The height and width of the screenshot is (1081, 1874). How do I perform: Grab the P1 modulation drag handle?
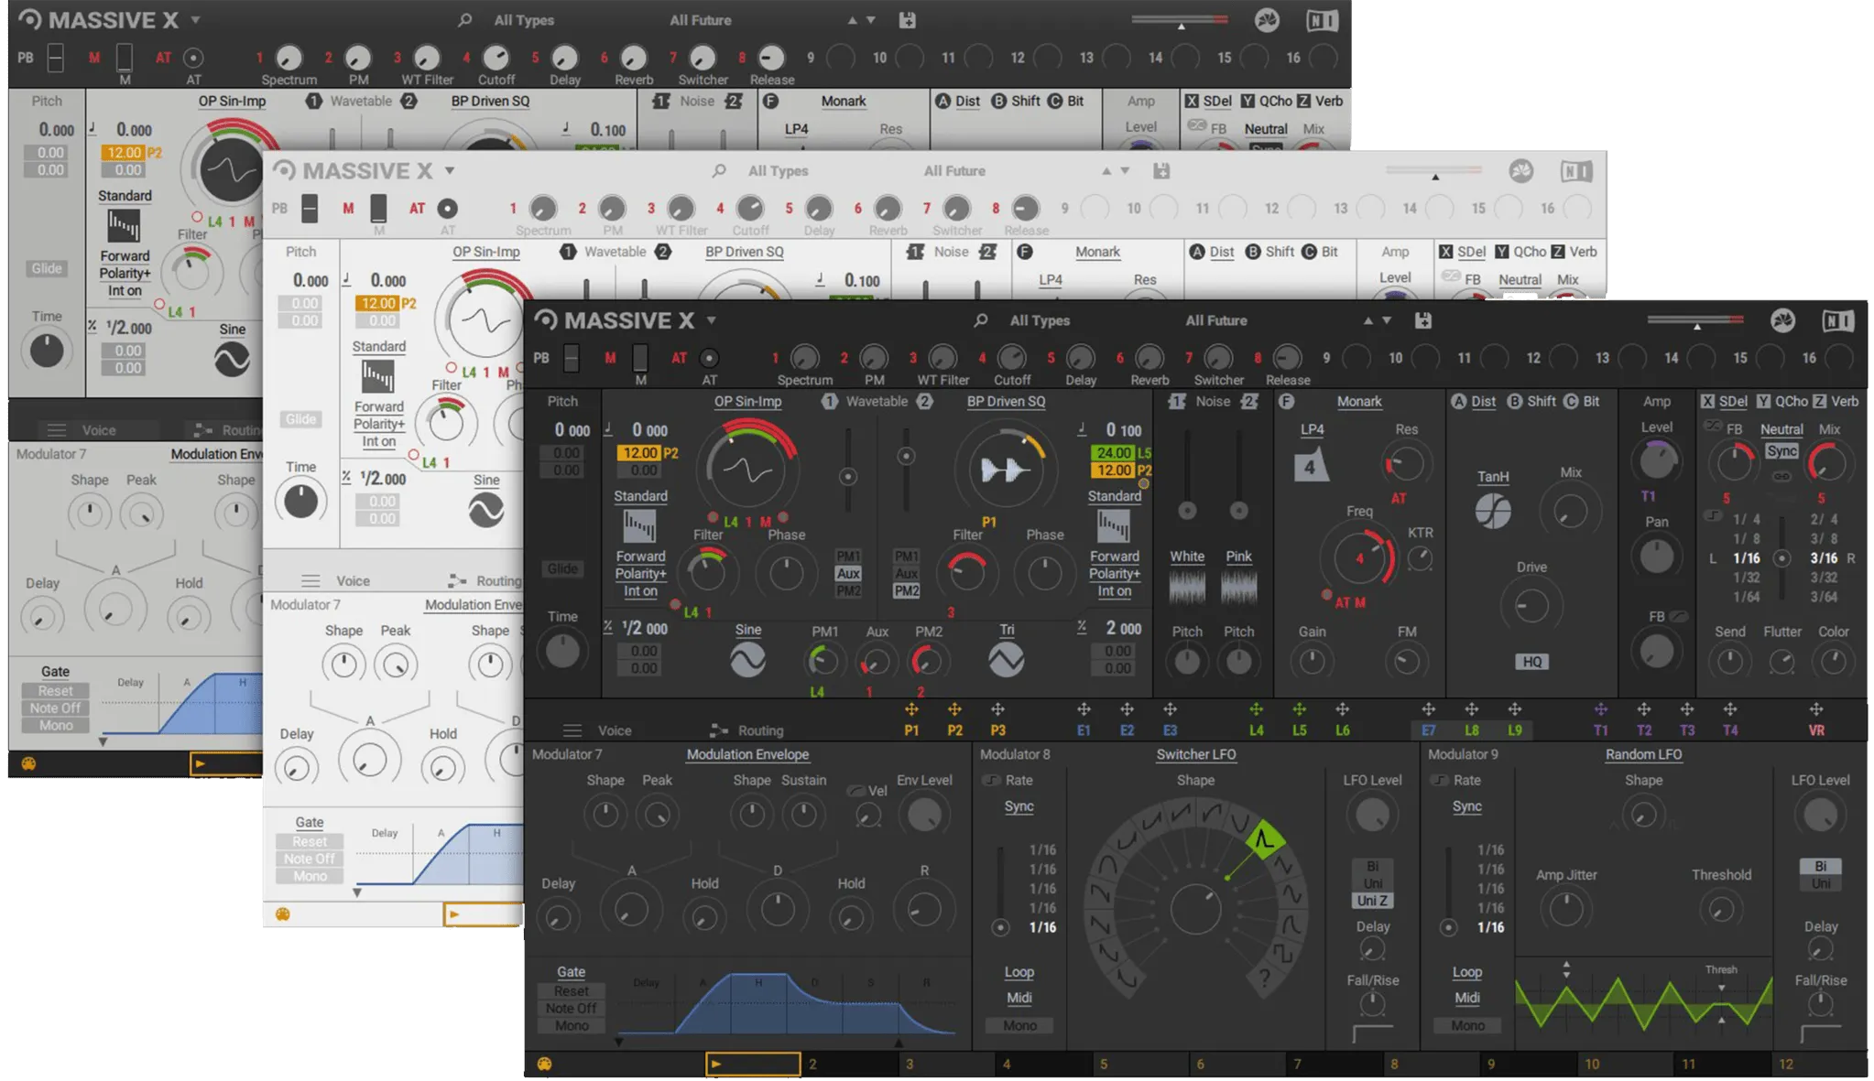[911, 709]
